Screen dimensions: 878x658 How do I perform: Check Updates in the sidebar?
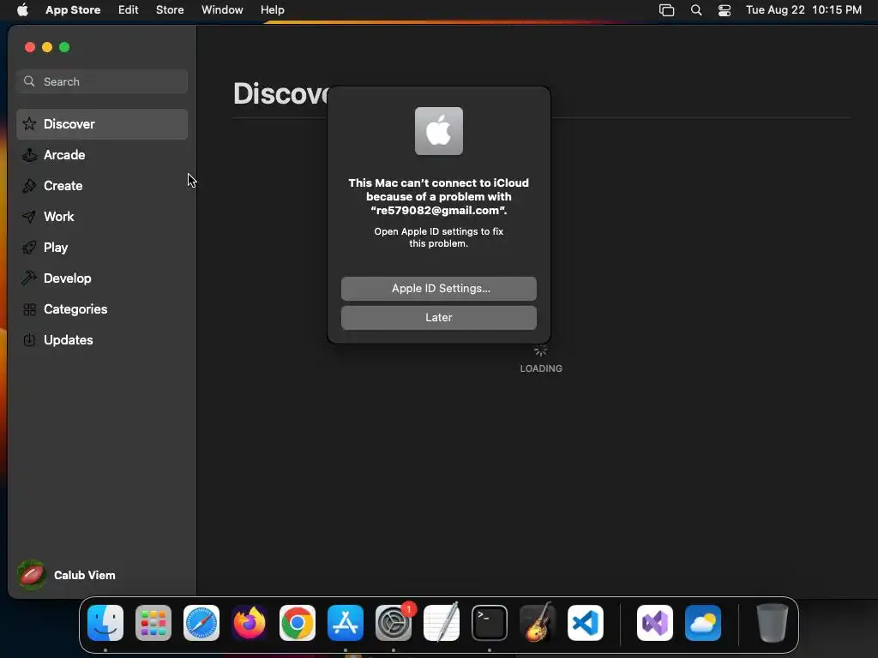(x=102, y=339)
